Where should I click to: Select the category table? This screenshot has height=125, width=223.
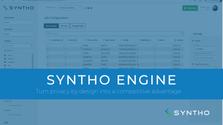11,62
